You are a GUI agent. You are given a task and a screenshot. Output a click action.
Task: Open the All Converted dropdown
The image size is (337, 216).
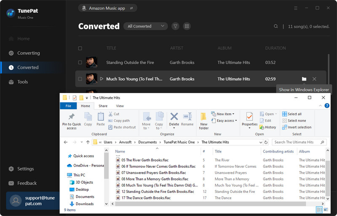[x=145, y=26]
